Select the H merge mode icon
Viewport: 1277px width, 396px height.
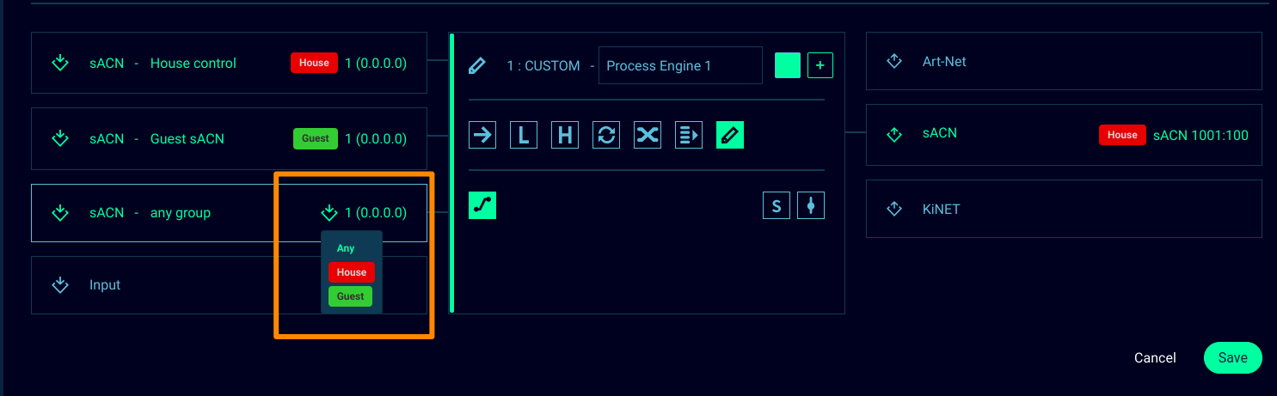tap(565, 135)
